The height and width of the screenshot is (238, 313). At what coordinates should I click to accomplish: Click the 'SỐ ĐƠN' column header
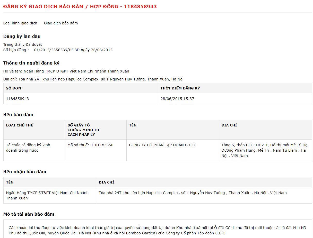tap(14, 88)
